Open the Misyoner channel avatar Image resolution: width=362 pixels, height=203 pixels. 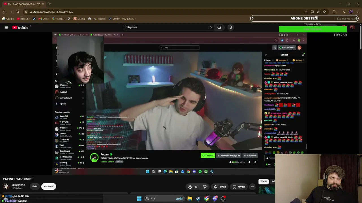(x=6, y=186)
